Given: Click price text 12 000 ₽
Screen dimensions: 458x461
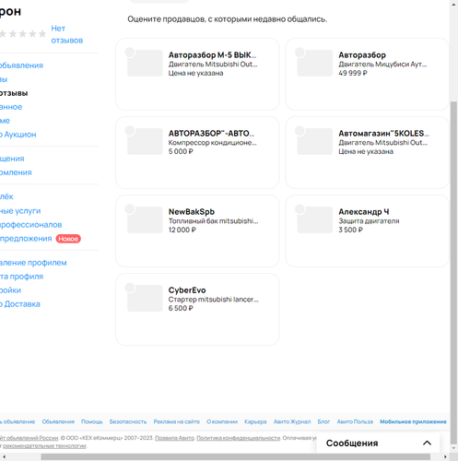Looking at the screenshot, I should coord(182,230).
